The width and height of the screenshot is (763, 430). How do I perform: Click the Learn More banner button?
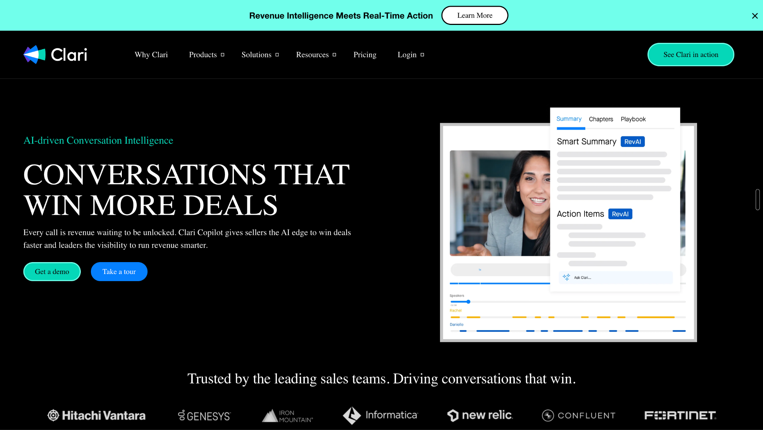[475, 15]
